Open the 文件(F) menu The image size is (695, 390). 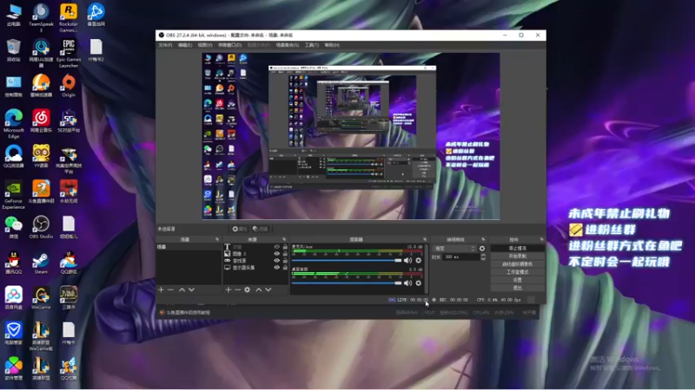pyautogui.click(x=165, y=45)
